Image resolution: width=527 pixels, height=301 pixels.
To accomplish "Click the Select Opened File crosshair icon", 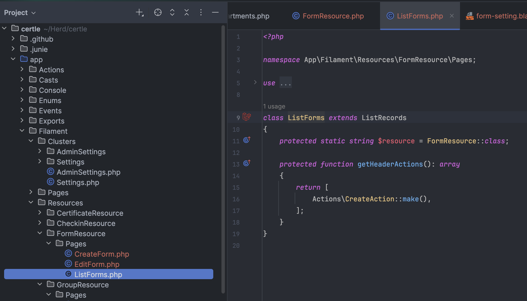I will (158, 13).
